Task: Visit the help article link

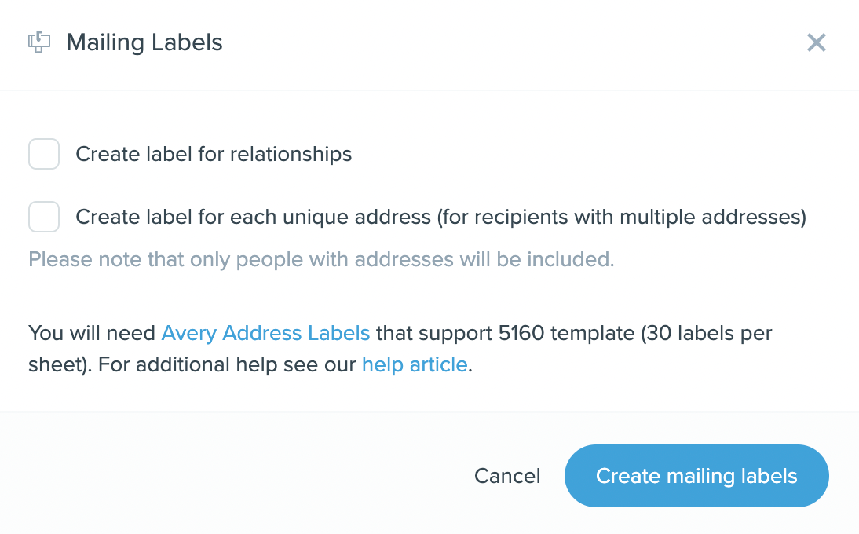Action: (x=415, y=364)
